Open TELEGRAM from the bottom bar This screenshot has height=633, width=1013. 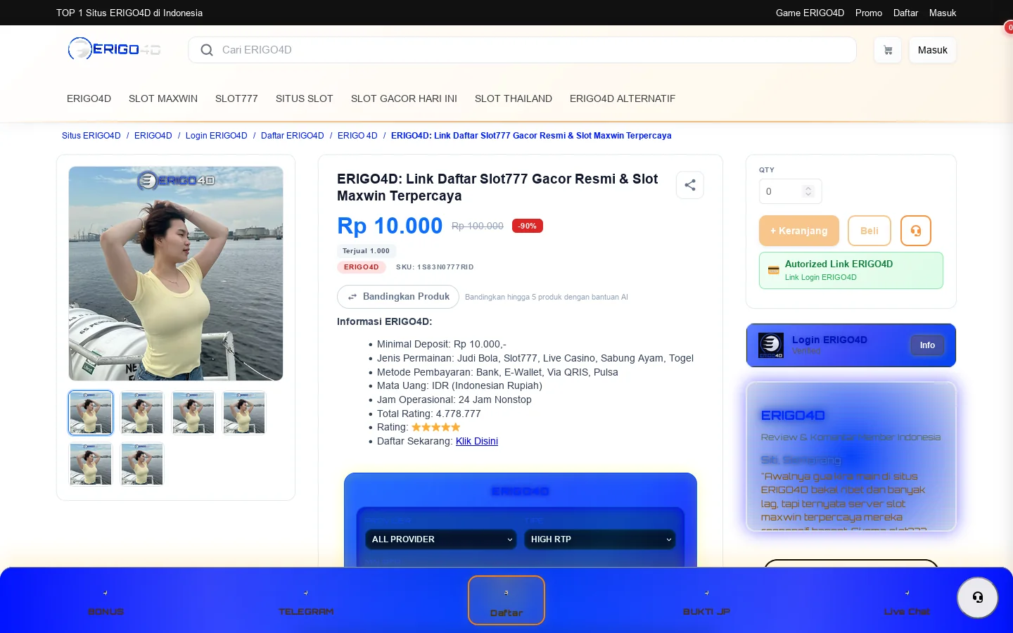click(306, 601)
